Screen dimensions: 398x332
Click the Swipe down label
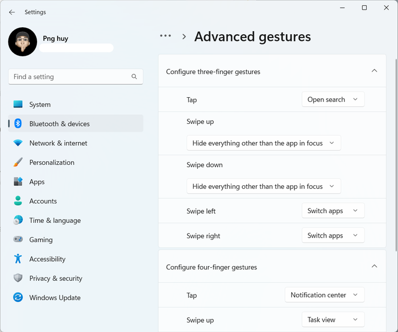click(x=204, y=165)
